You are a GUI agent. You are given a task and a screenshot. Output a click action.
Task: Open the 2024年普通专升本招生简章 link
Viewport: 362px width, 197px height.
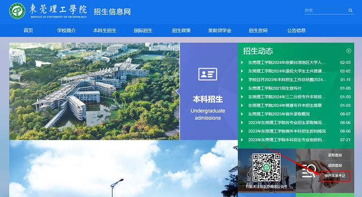coord(285,105)
